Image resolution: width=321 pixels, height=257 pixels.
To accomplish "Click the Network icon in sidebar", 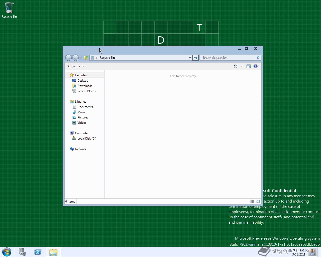I will 72,149.
